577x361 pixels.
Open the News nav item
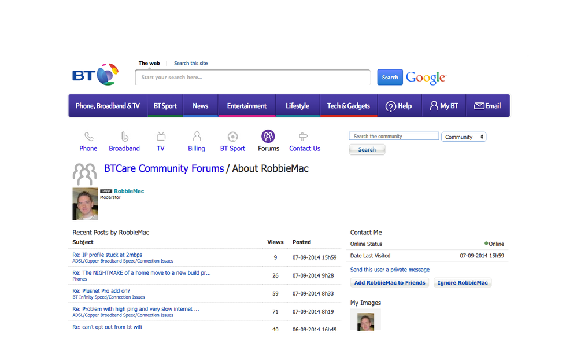(201, 106)
